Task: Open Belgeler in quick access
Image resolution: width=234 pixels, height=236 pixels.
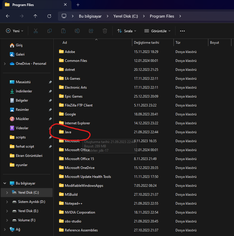Action: coord(19,100)
